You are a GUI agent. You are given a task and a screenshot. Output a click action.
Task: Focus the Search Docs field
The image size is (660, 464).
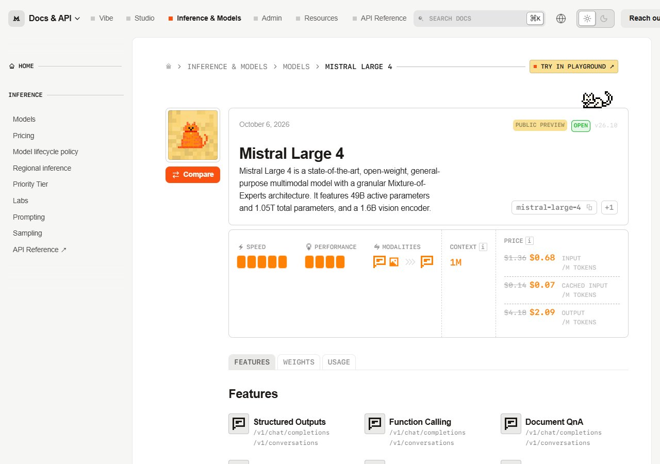coord(479,19)
